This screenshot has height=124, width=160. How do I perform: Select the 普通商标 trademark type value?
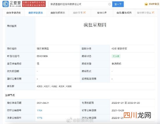coord(116,64)
